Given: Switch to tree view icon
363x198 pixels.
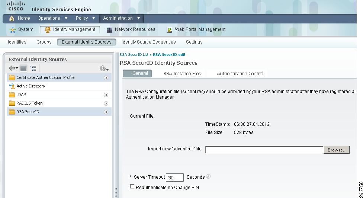Looking at the screenshot, I should [x=33, y=68].
